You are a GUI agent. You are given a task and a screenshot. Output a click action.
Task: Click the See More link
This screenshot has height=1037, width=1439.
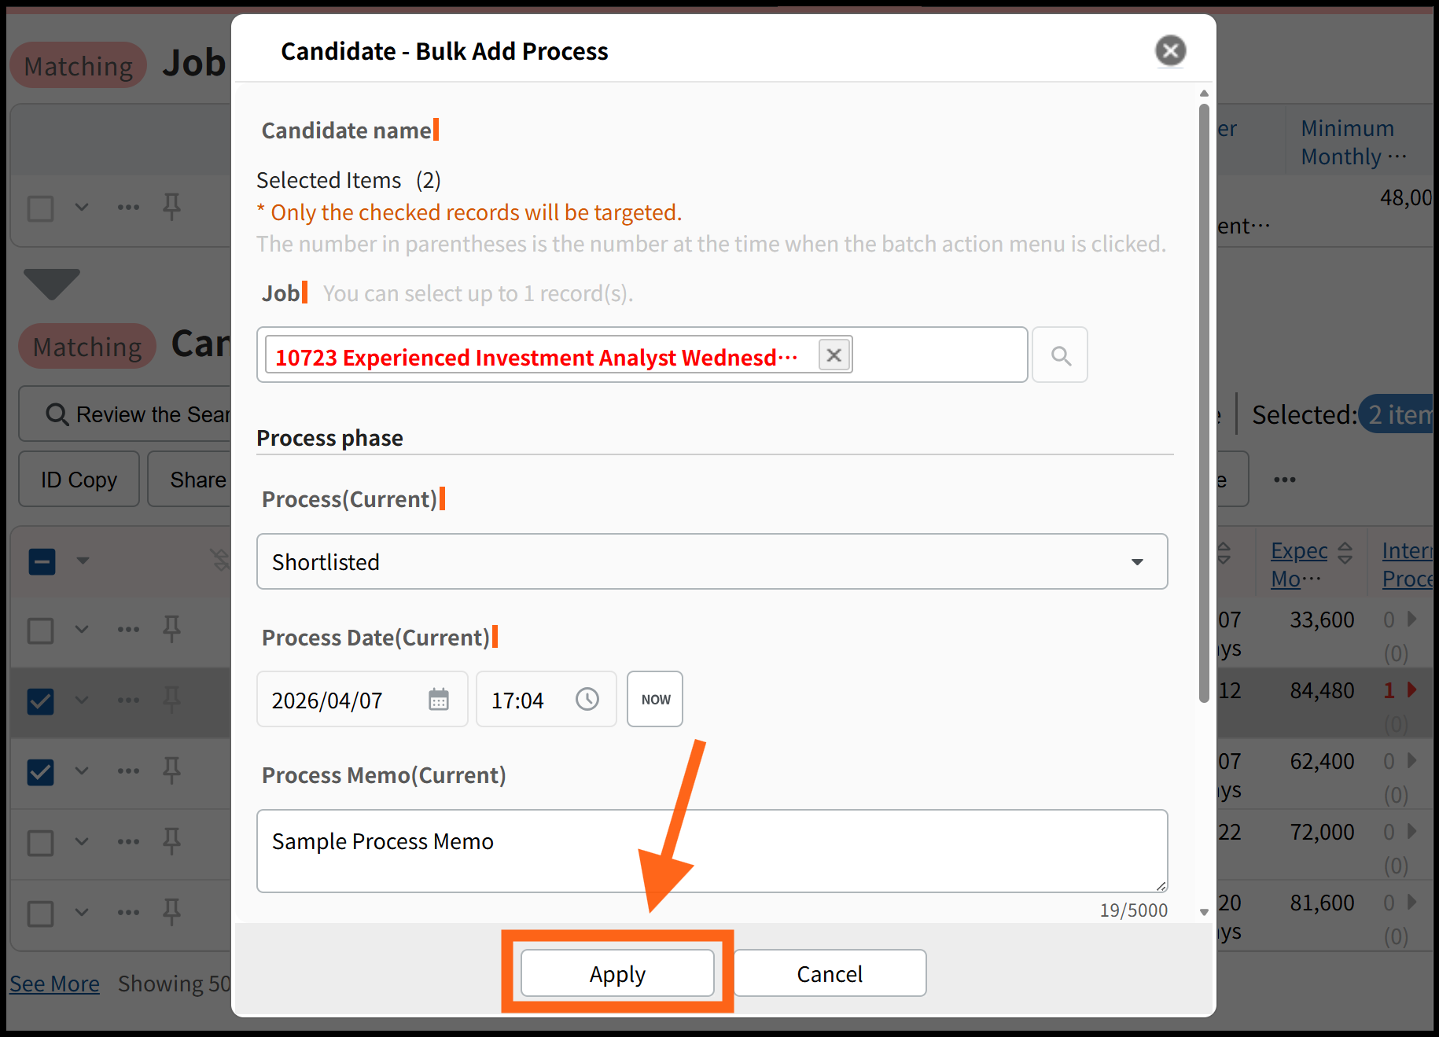[54, 984]
